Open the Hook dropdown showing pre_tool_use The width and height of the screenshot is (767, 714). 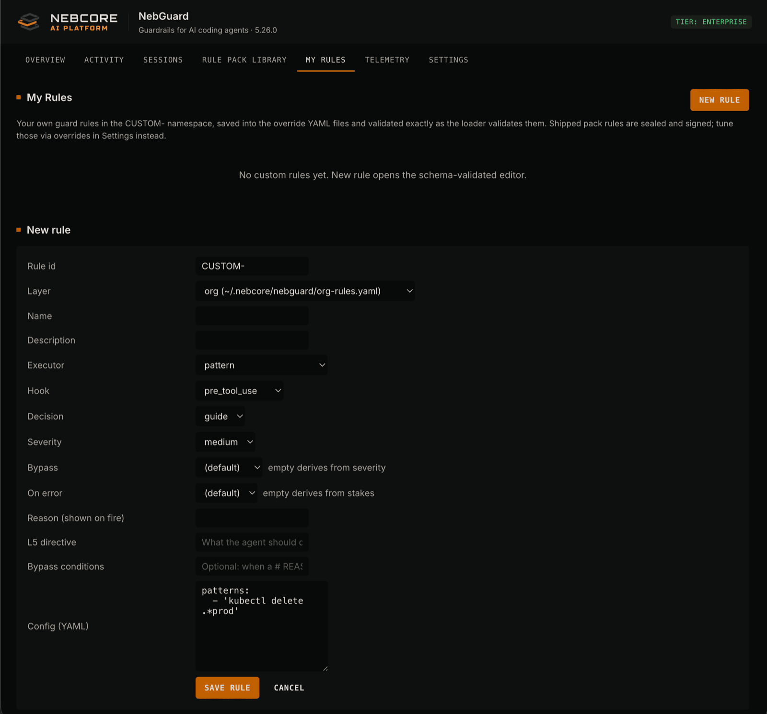[239, 391]
